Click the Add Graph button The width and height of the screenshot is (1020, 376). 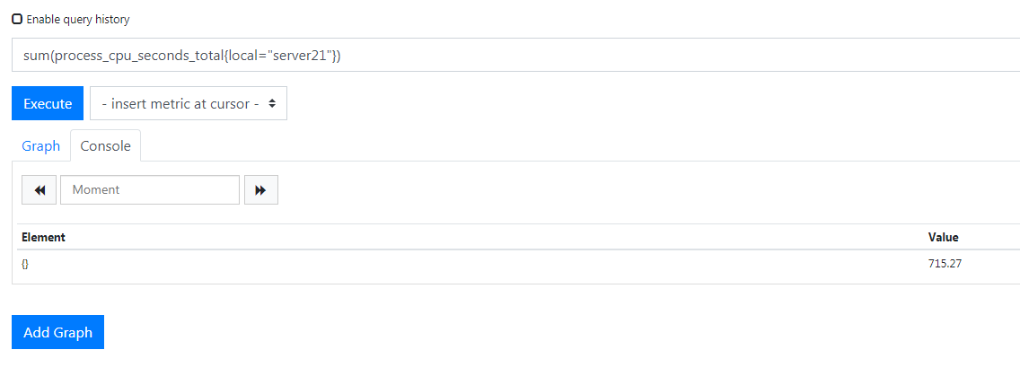(x=57, y=332)
